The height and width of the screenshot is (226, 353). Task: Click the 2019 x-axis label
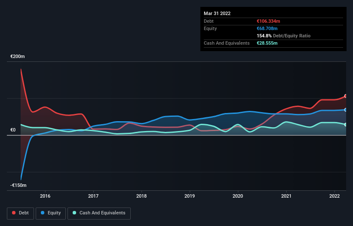[190, 196]
